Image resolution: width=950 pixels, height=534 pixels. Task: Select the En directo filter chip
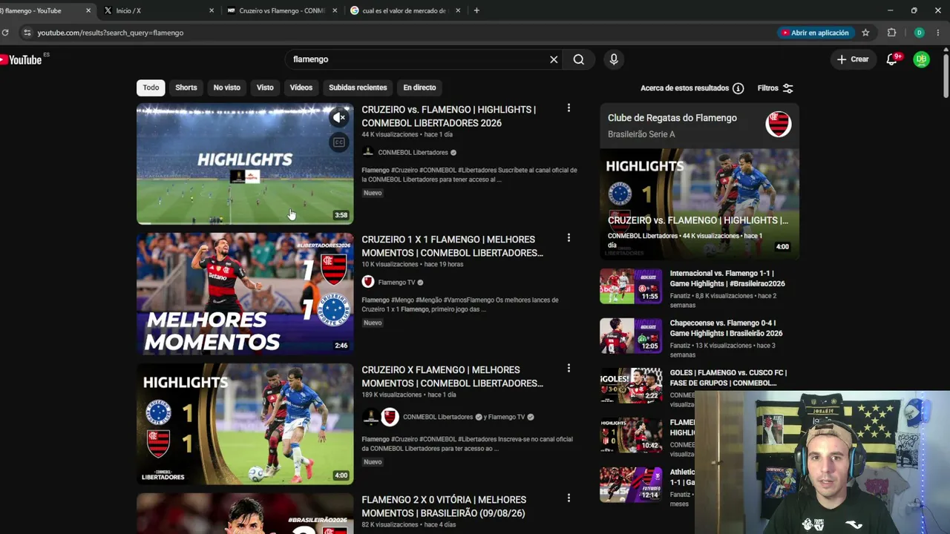click(419, 88)
